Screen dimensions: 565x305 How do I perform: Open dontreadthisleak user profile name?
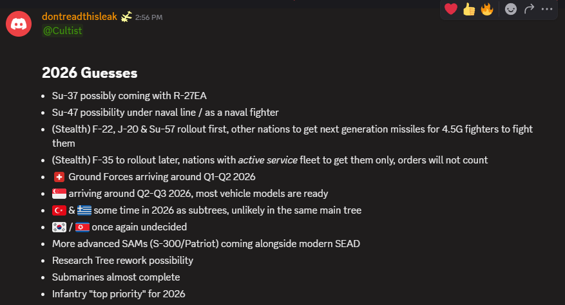click(79, 17)
